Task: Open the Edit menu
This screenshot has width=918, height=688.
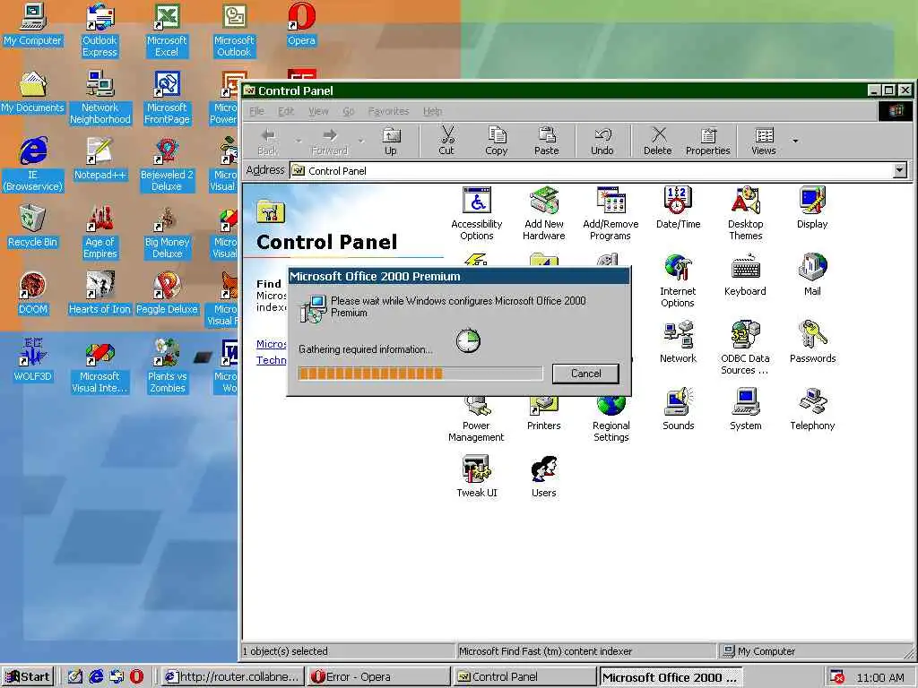Action: [x=286, y=111]
